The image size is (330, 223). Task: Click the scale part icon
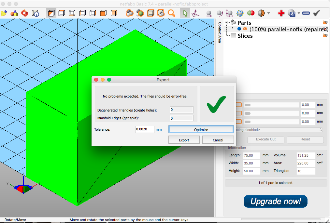230,13
